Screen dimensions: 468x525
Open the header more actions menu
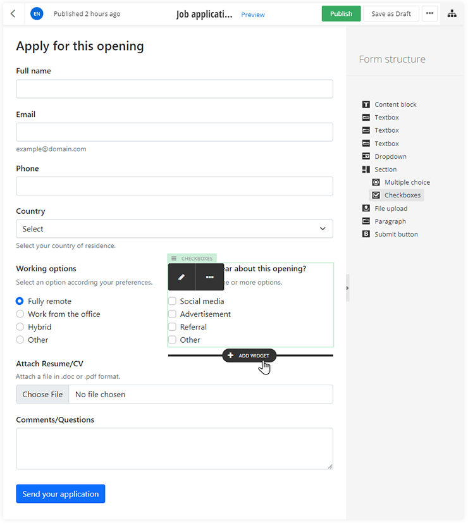tap(429, 14)
